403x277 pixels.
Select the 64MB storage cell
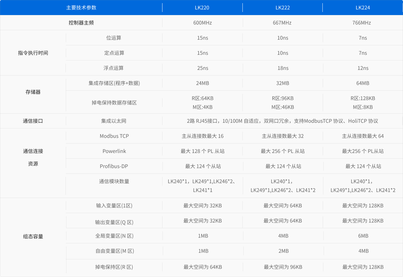pos(363,83)
